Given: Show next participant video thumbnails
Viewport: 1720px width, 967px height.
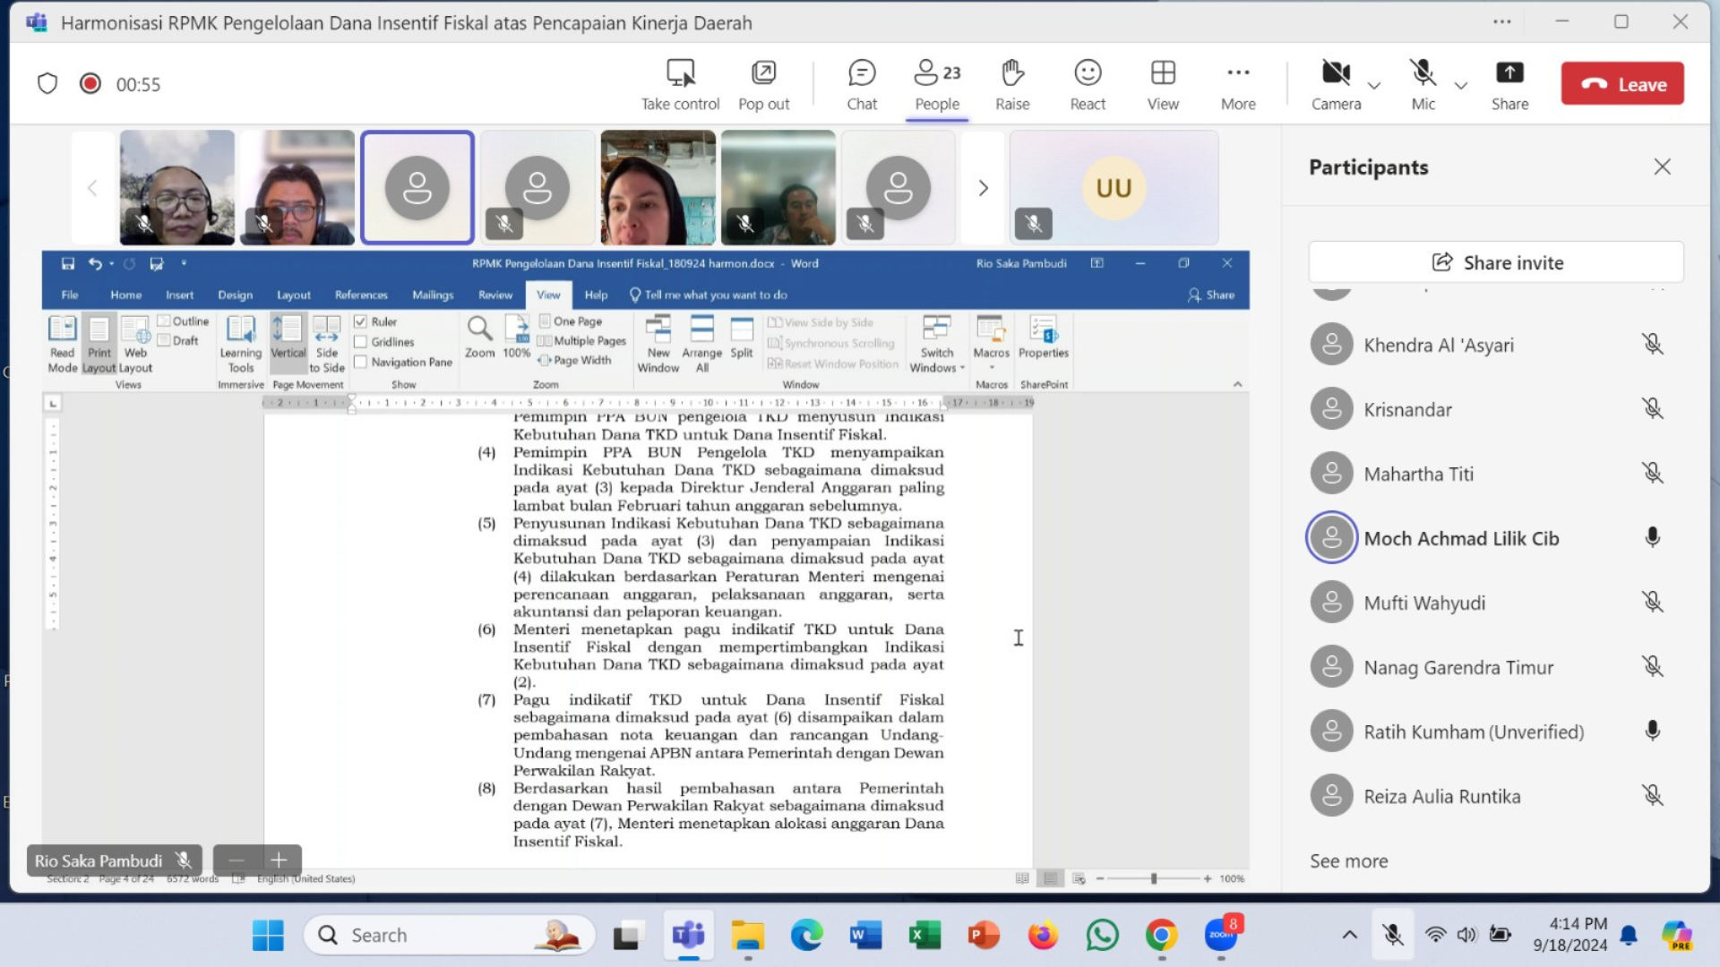Looking at the screenshot, I should pyautogui.click(x=983, y=188).
